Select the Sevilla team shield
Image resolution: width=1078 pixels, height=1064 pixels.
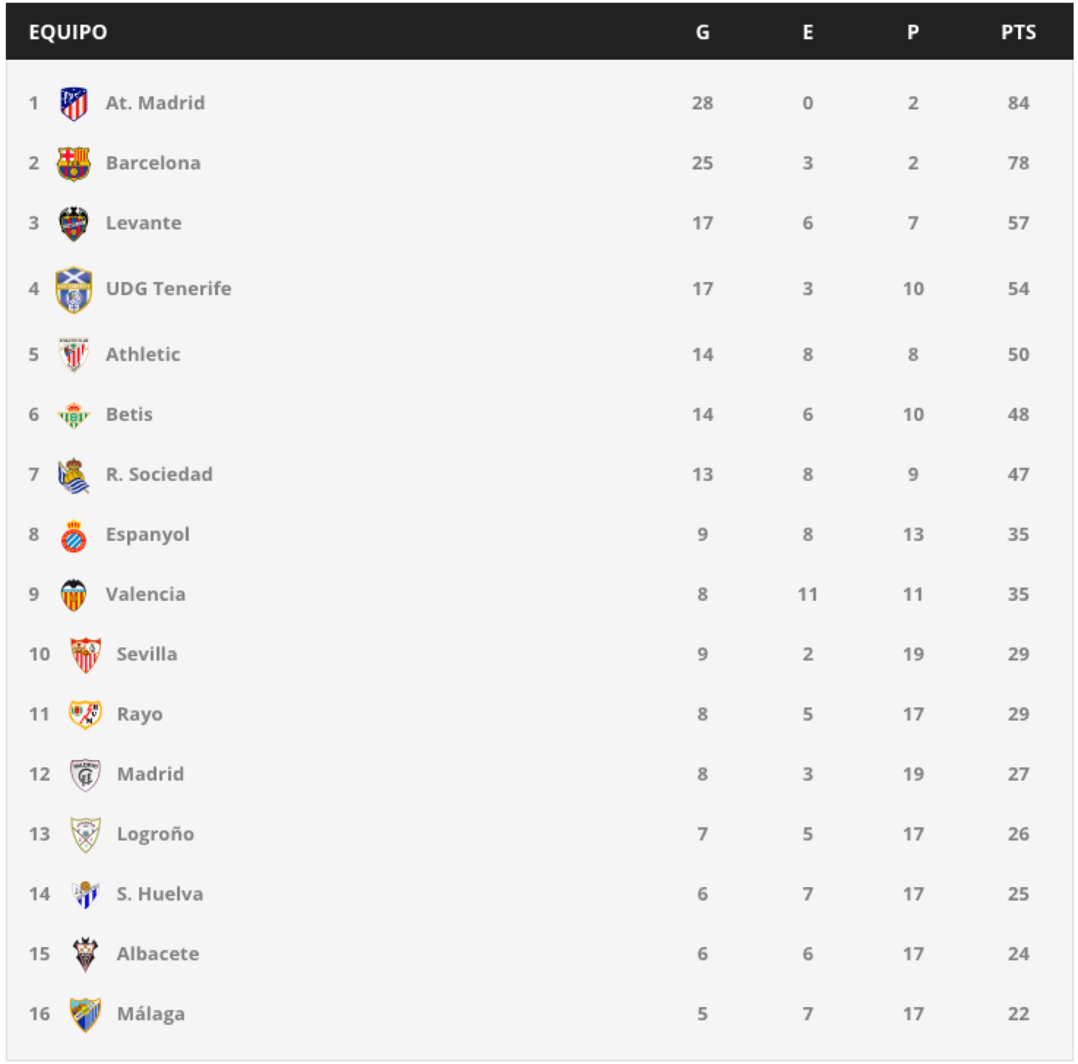pyautogui.click(x=85, y=655)
